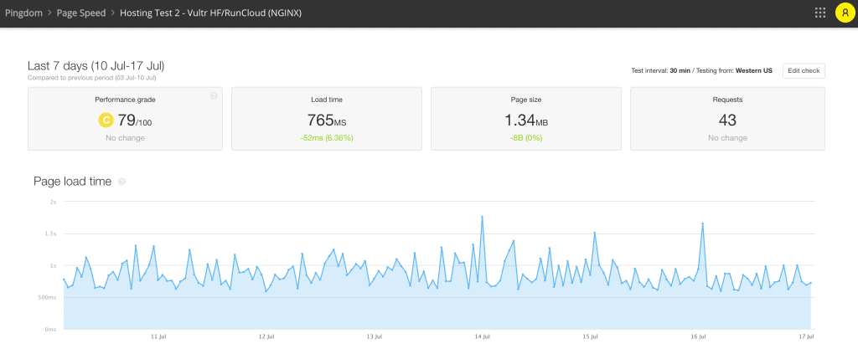Click the 13 Jul x-axis label
The image size is (858, 359).
(375, 336)
